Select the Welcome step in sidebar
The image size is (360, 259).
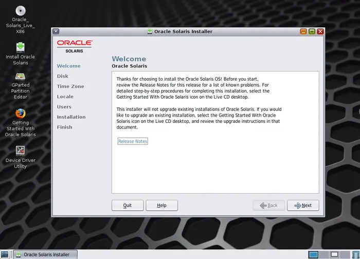(68, 66)
